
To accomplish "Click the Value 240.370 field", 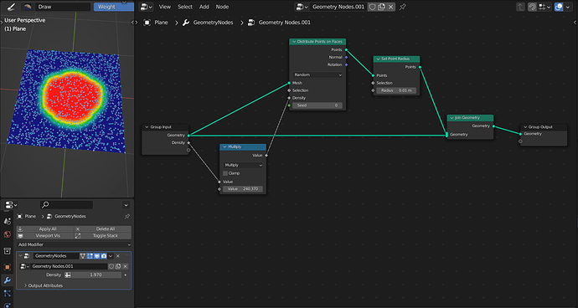I will 243,189.
